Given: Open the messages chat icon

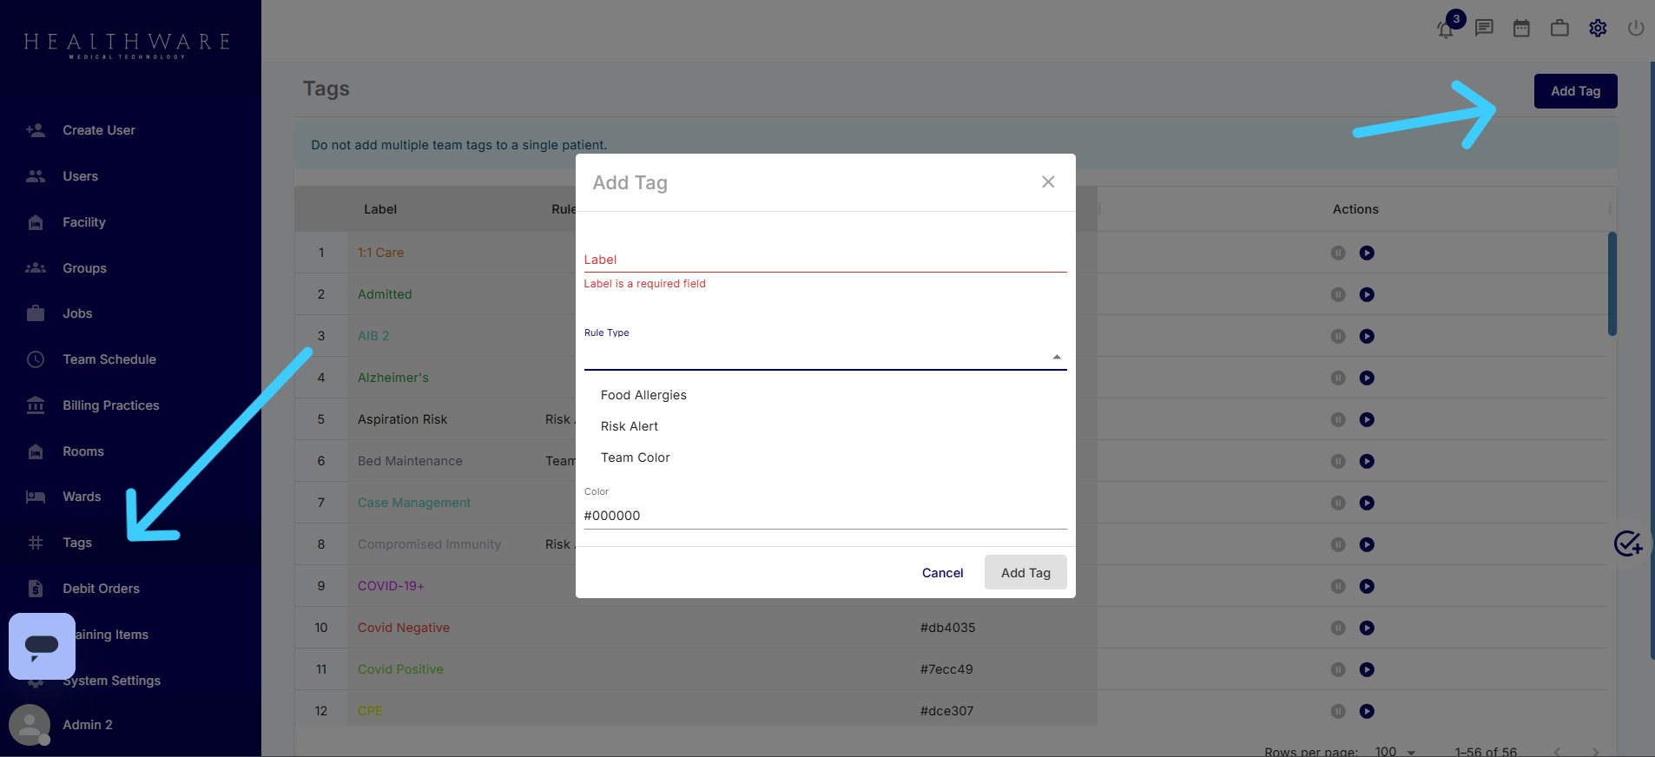Looking at the screenshot, I should click(x=1484, y=28).
